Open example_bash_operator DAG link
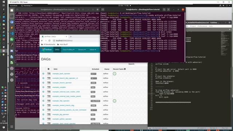This screenshot has height=131, width=233. click(61, 74)
